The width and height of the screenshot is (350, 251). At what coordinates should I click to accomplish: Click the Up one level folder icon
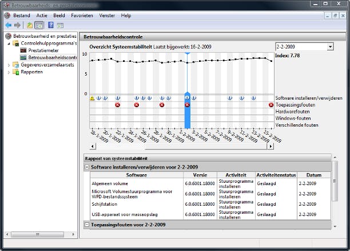29,25
